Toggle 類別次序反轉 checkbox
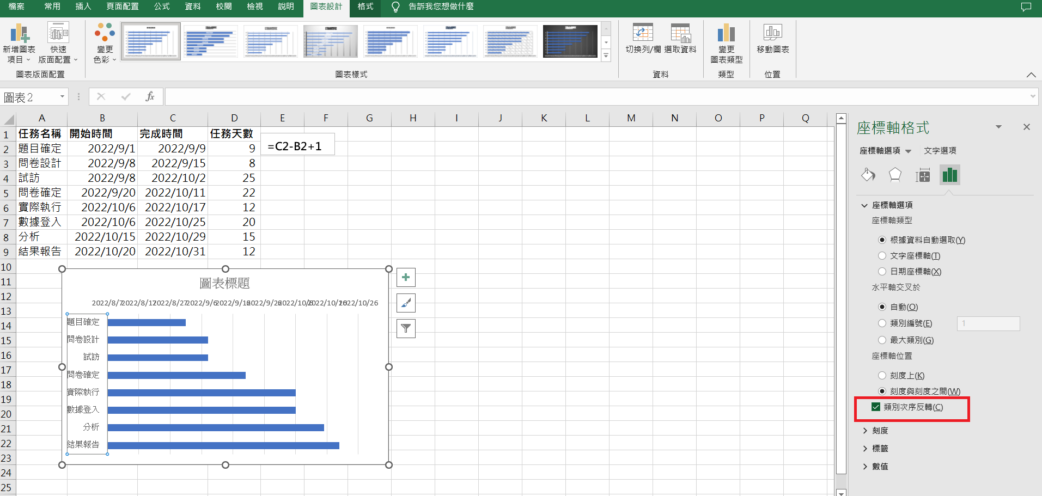 click(876, 407)
